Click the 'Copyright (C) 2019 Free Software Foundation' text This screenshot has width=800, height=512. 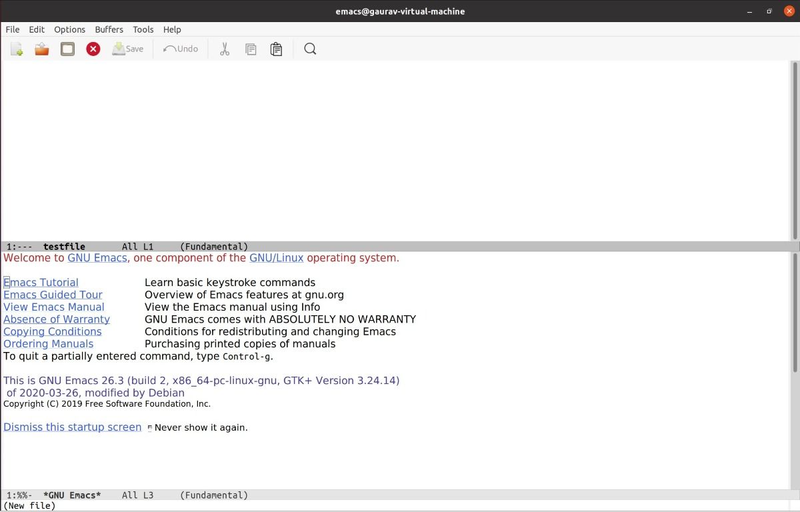coord(107,404)
